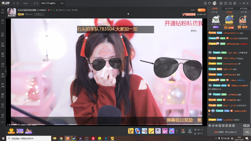Switch to the middle panel tab
The height and width of the screenshot is (141, 251).
point(229,8)
